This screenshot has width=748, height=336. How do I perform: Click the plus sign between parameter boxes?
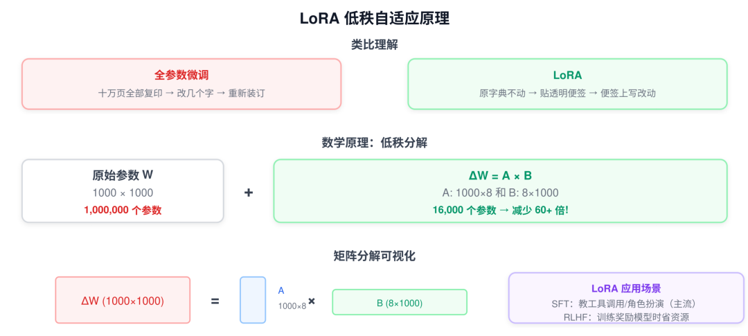(x=249, y=193)
